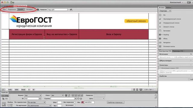Insert unordered list ul icon
The height and width of the screenshot is (108, 193).
pos(160,19)
